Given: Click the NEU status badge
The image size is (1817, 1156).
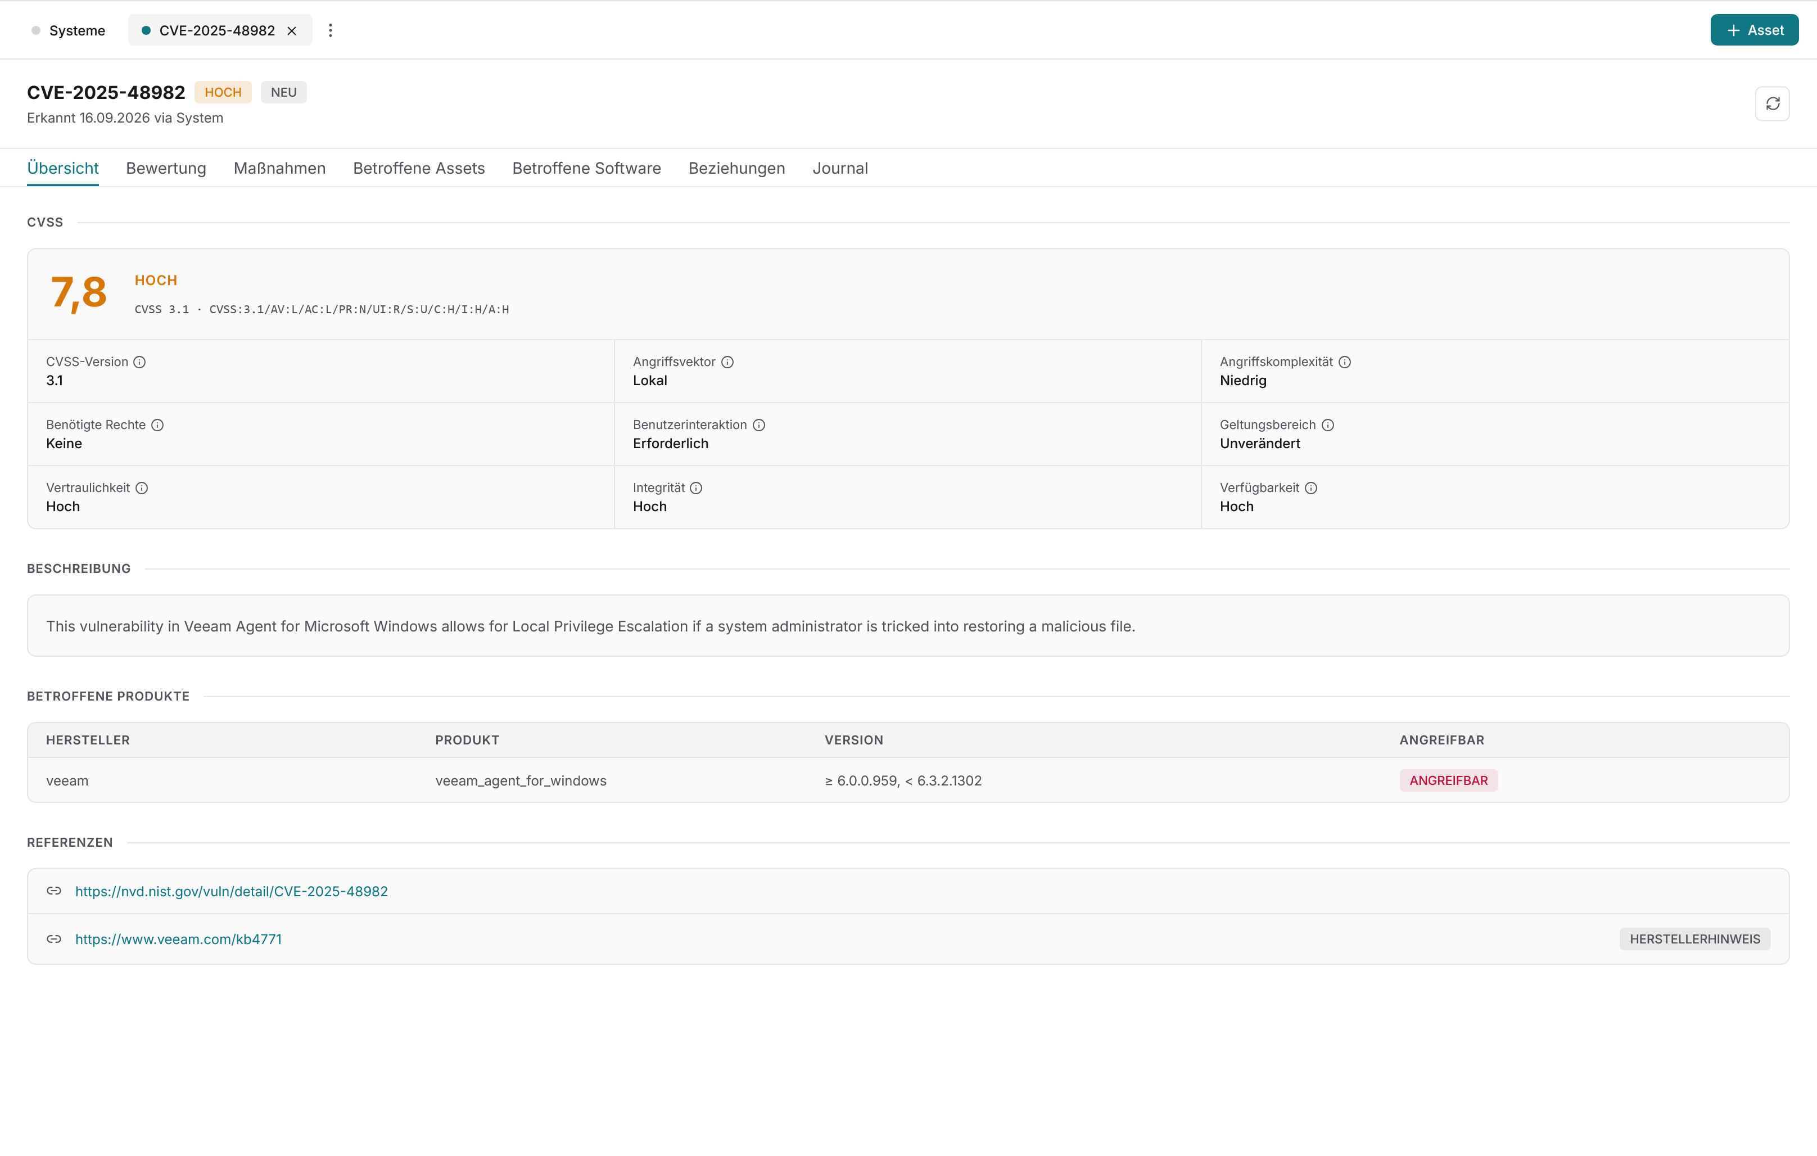Looking at the screenshot, I should pos(284,92).
